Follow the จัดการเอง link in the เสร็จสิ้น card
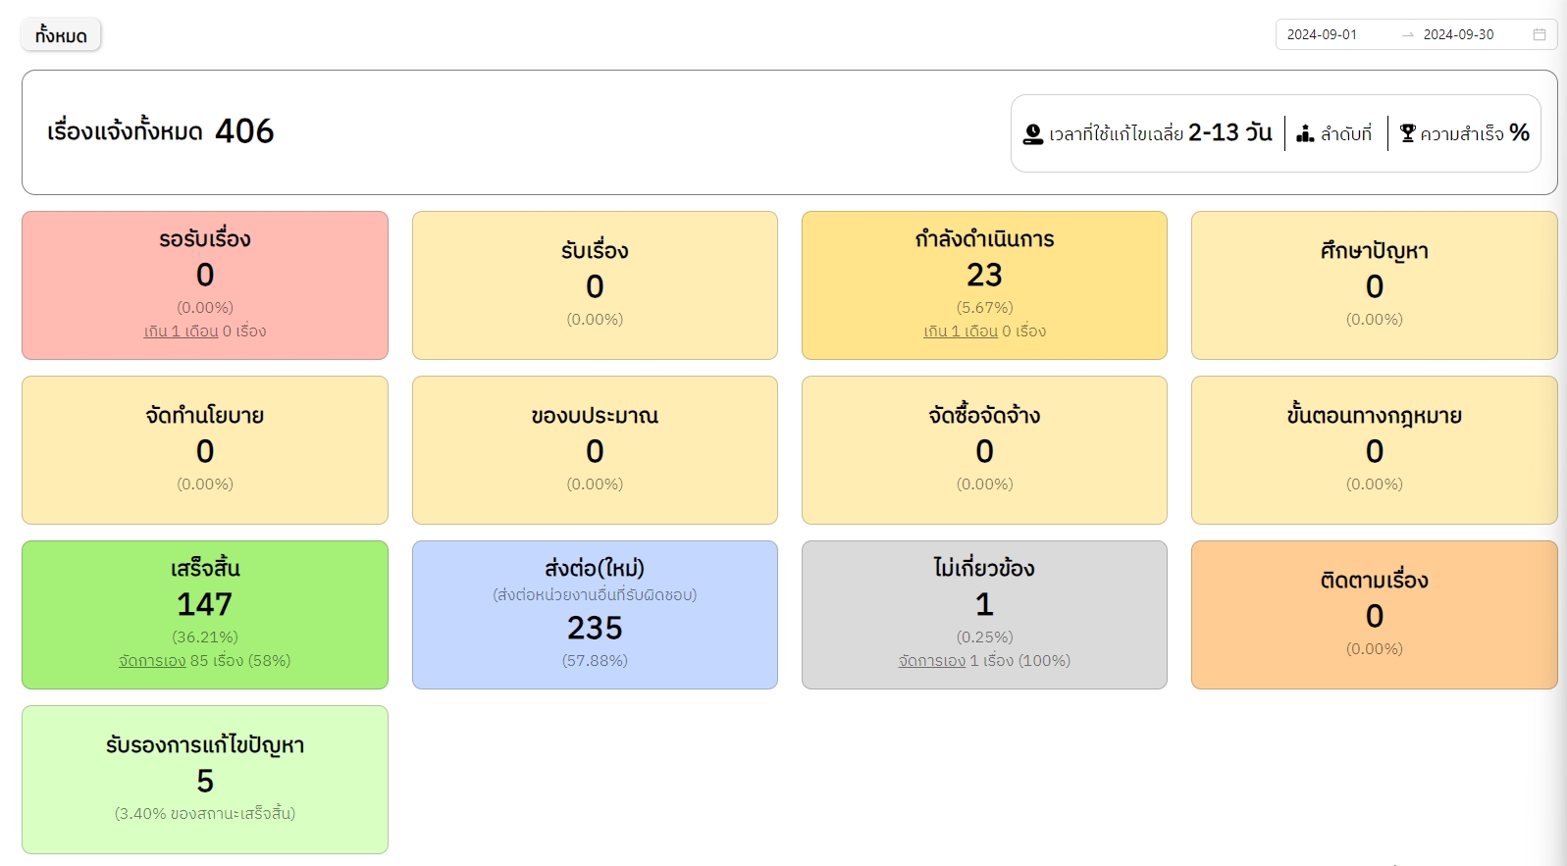 [152, 661]
